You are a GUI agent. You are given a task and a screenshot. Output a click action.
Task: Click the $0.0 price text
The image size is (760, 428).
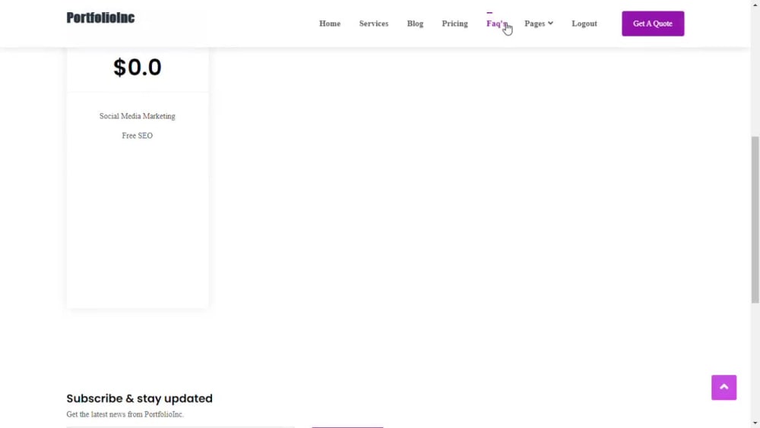(x=137, y=68)
